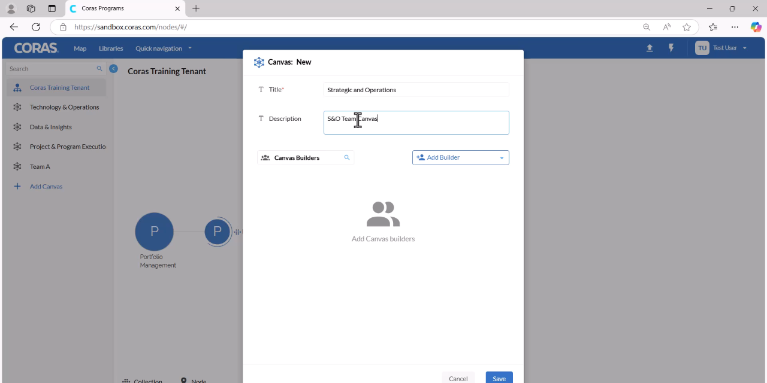Open the browser Workspaces icon
The image size is (767, 383).
point(31,8)
